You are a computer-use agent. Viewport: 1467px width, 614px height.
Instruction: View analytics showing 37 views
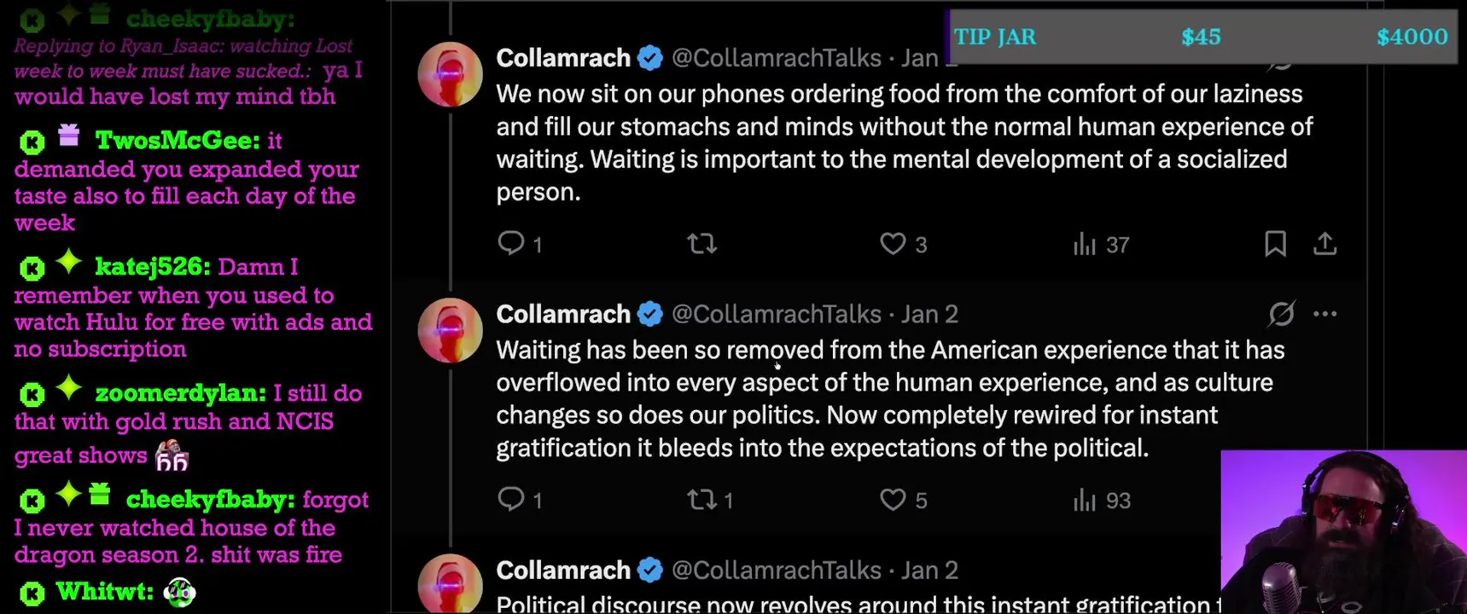click(1101, 246)
